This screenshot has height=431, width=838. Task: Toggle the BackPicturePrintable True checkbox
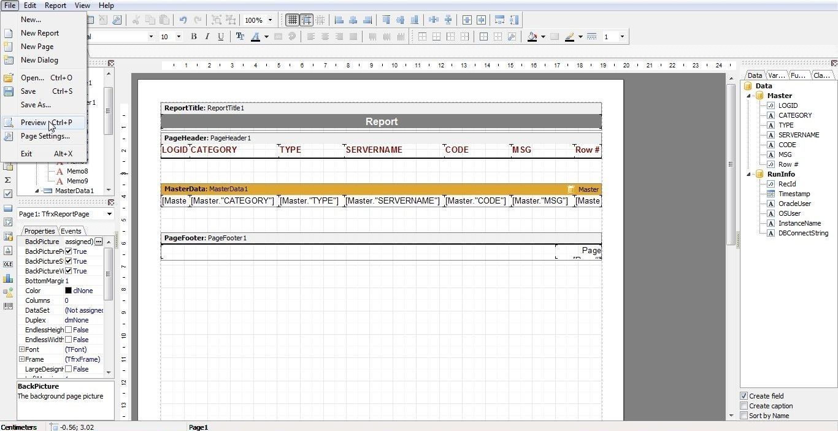point(69,251)
